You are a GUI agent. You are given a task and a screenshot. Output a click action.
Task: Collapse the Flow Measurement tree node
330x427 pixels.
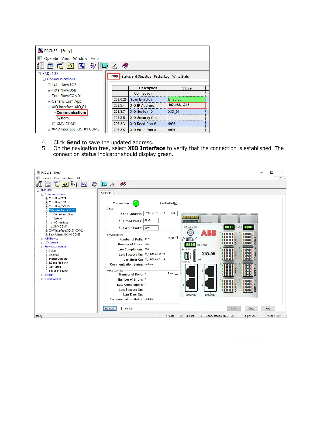[42, 247]
